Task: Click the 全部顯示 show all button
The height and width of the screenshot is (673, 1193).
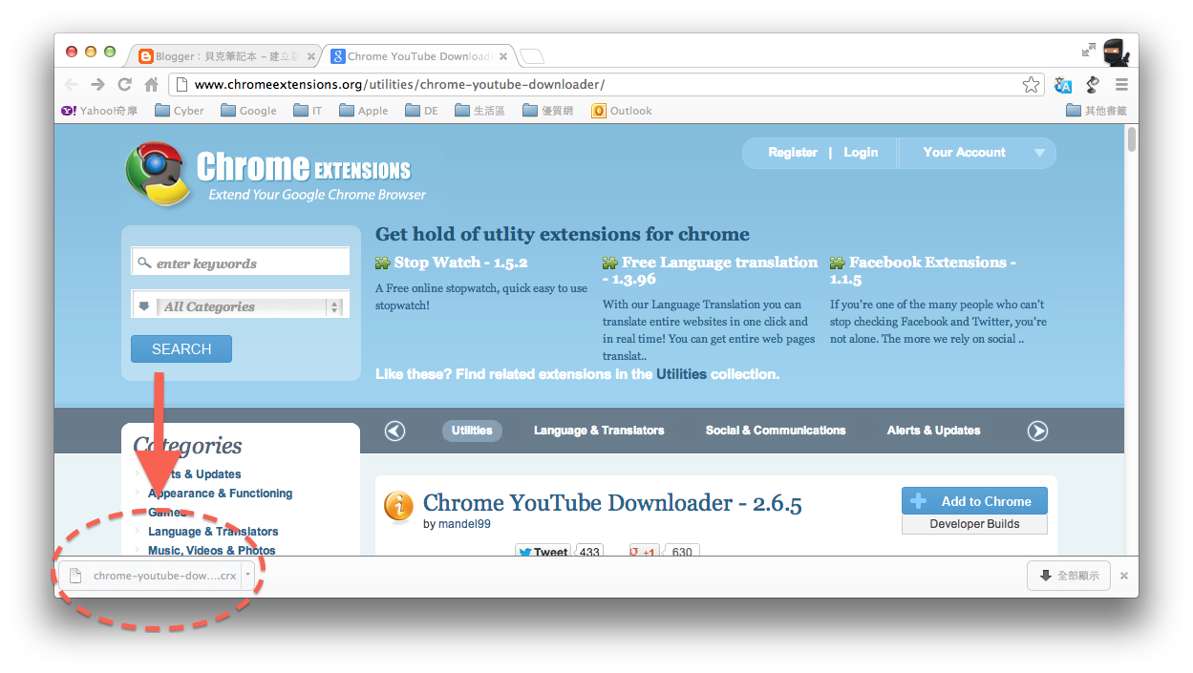Action: pos(1069,576)
